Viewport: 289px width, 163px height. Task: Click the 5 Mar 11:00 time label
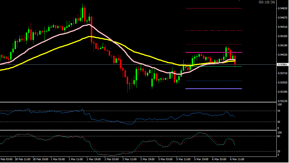coord(183,159)
